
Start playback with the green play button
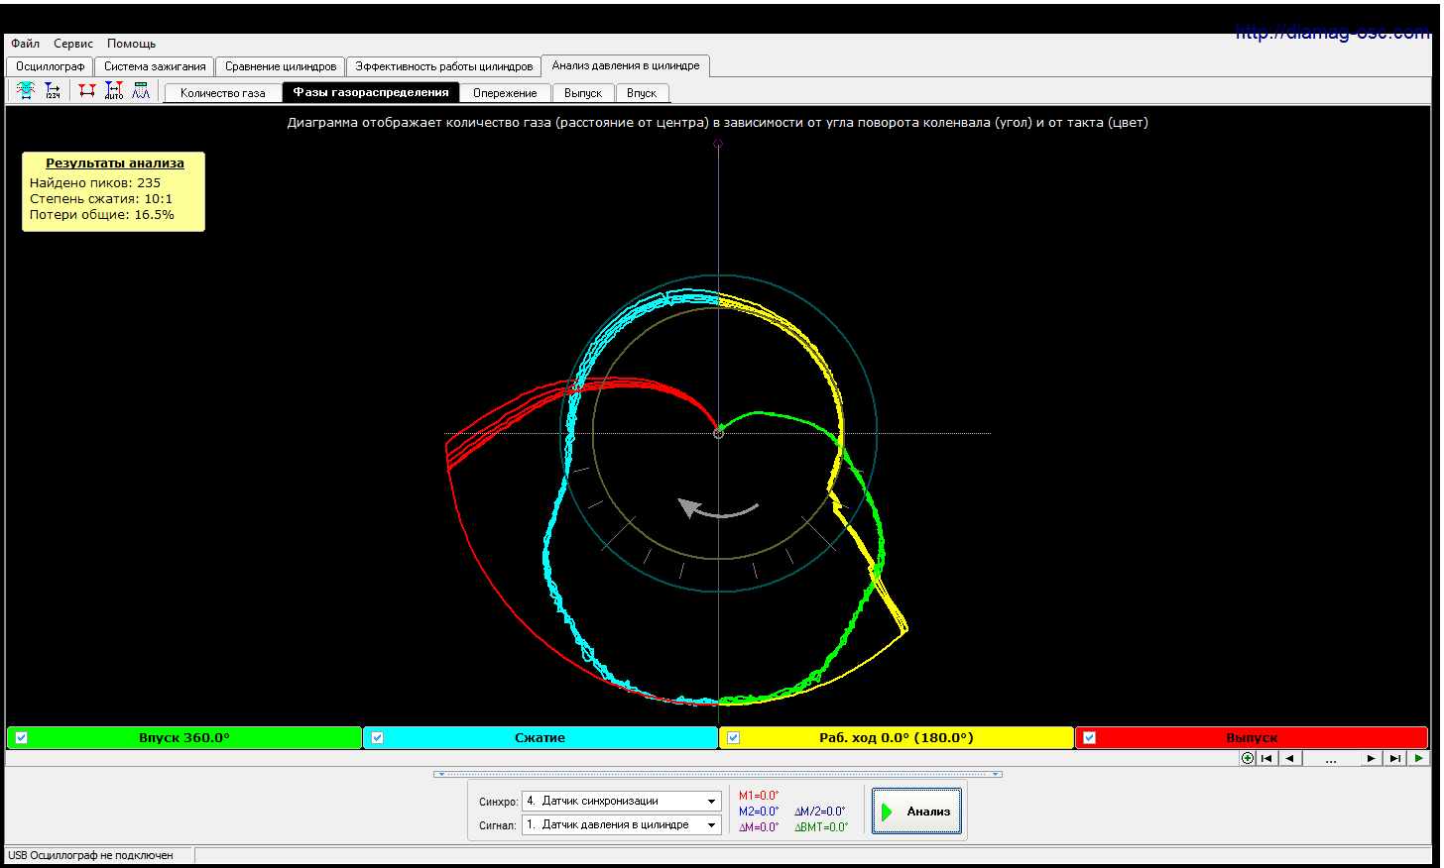pyautogui.click(x=1418, y=758)
